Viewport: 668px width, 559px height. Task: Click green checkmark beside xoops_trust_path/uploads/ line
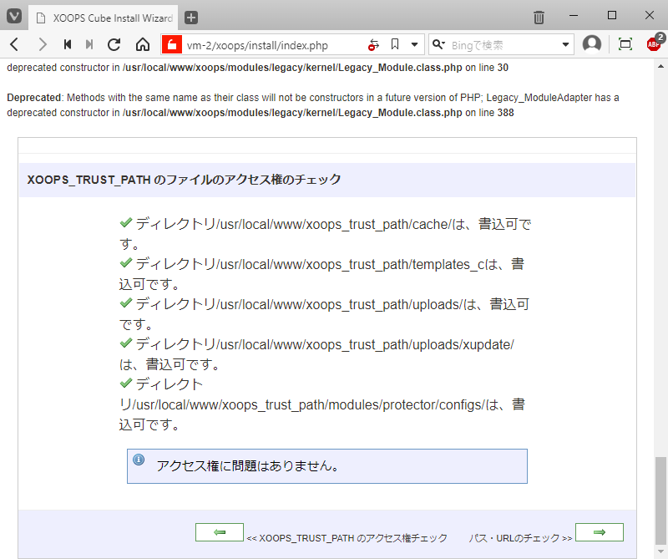[126, 302]
